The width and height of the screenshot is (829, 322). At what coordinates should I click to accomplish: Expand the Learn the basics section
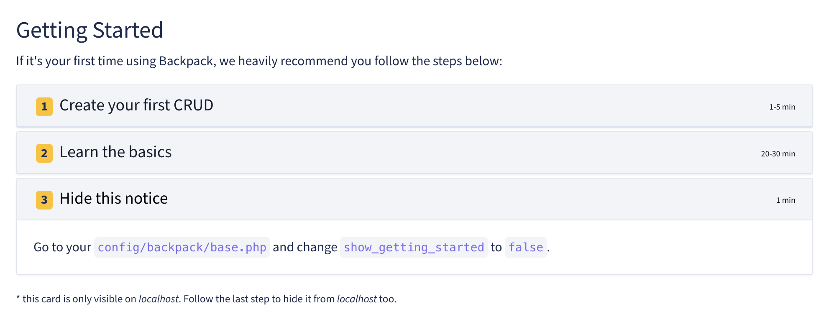[116, 152]
